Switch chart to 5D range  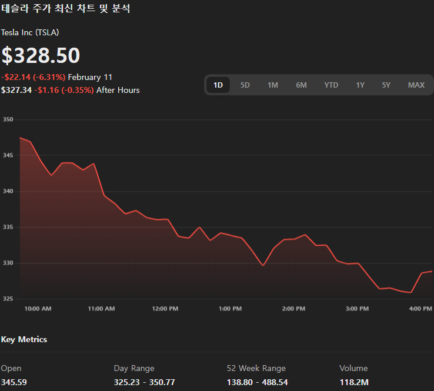tap(245, 85)
